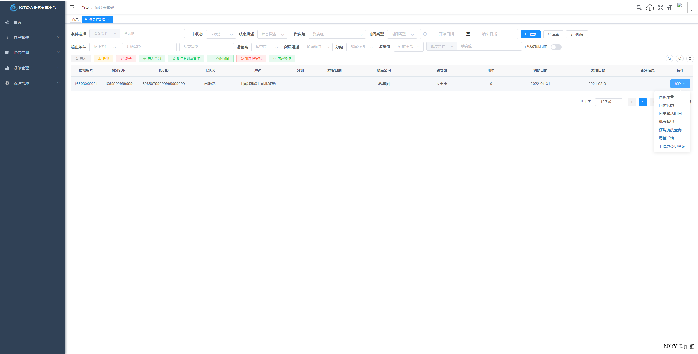698x354 pixels.
Task: Collapse the sidebar with hamburger icon
Action: coord(72,7)
